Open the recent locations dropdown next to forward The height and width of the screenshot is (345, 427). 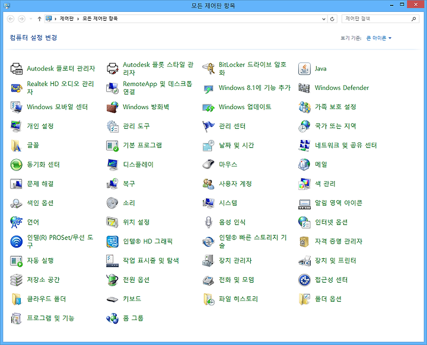(x=31, y=19)
